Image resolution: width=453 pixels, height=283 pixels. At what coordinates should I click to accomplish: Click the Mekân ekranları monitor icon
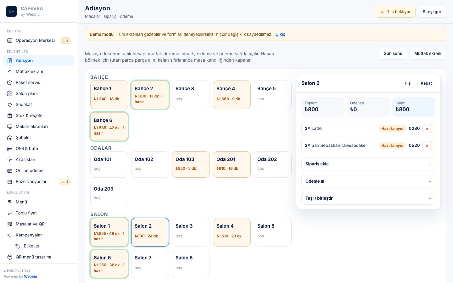(x=10, y=127)
